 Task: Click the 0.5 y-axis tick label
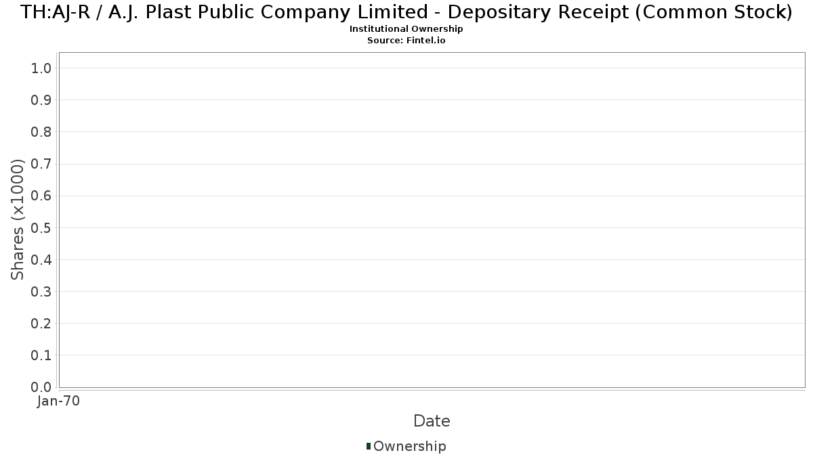click(41, 227)
